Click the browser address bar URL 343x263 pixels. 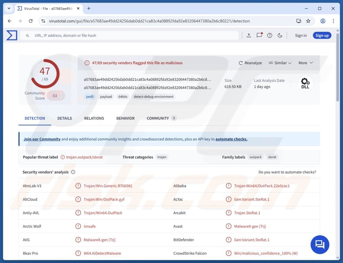149,21
